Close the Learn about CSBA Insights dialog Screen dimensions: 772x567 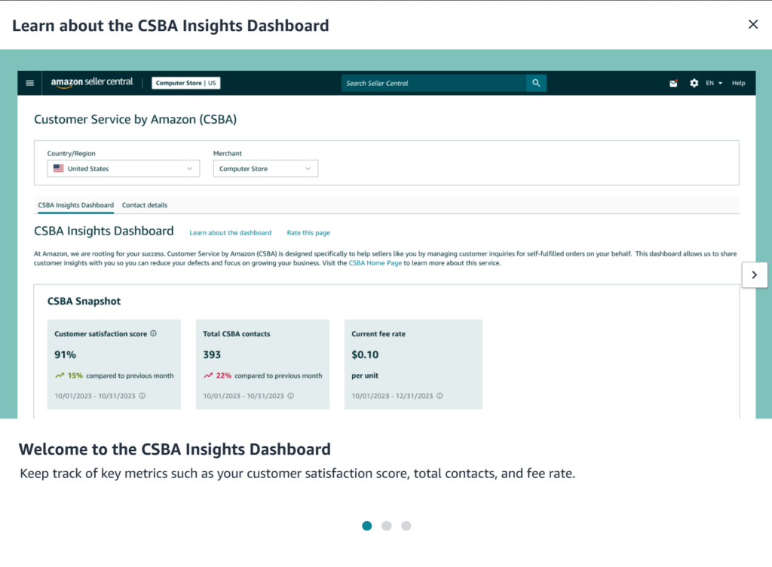pyautogui.click(x=753, y=24)
